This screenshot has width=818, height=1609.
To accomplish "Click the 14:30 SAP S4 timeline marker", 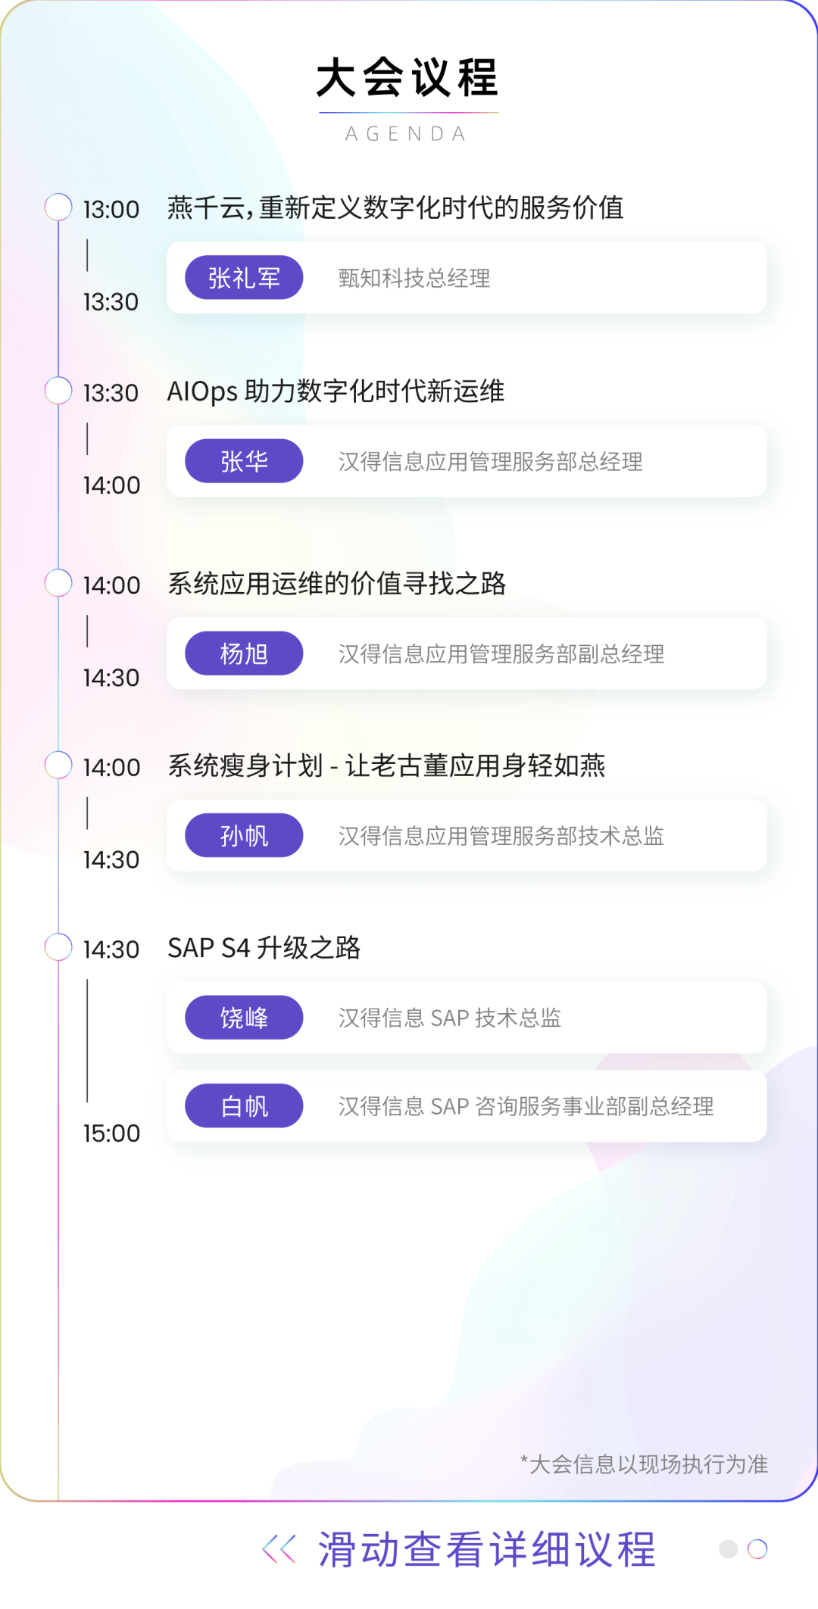I will [58, 947].
